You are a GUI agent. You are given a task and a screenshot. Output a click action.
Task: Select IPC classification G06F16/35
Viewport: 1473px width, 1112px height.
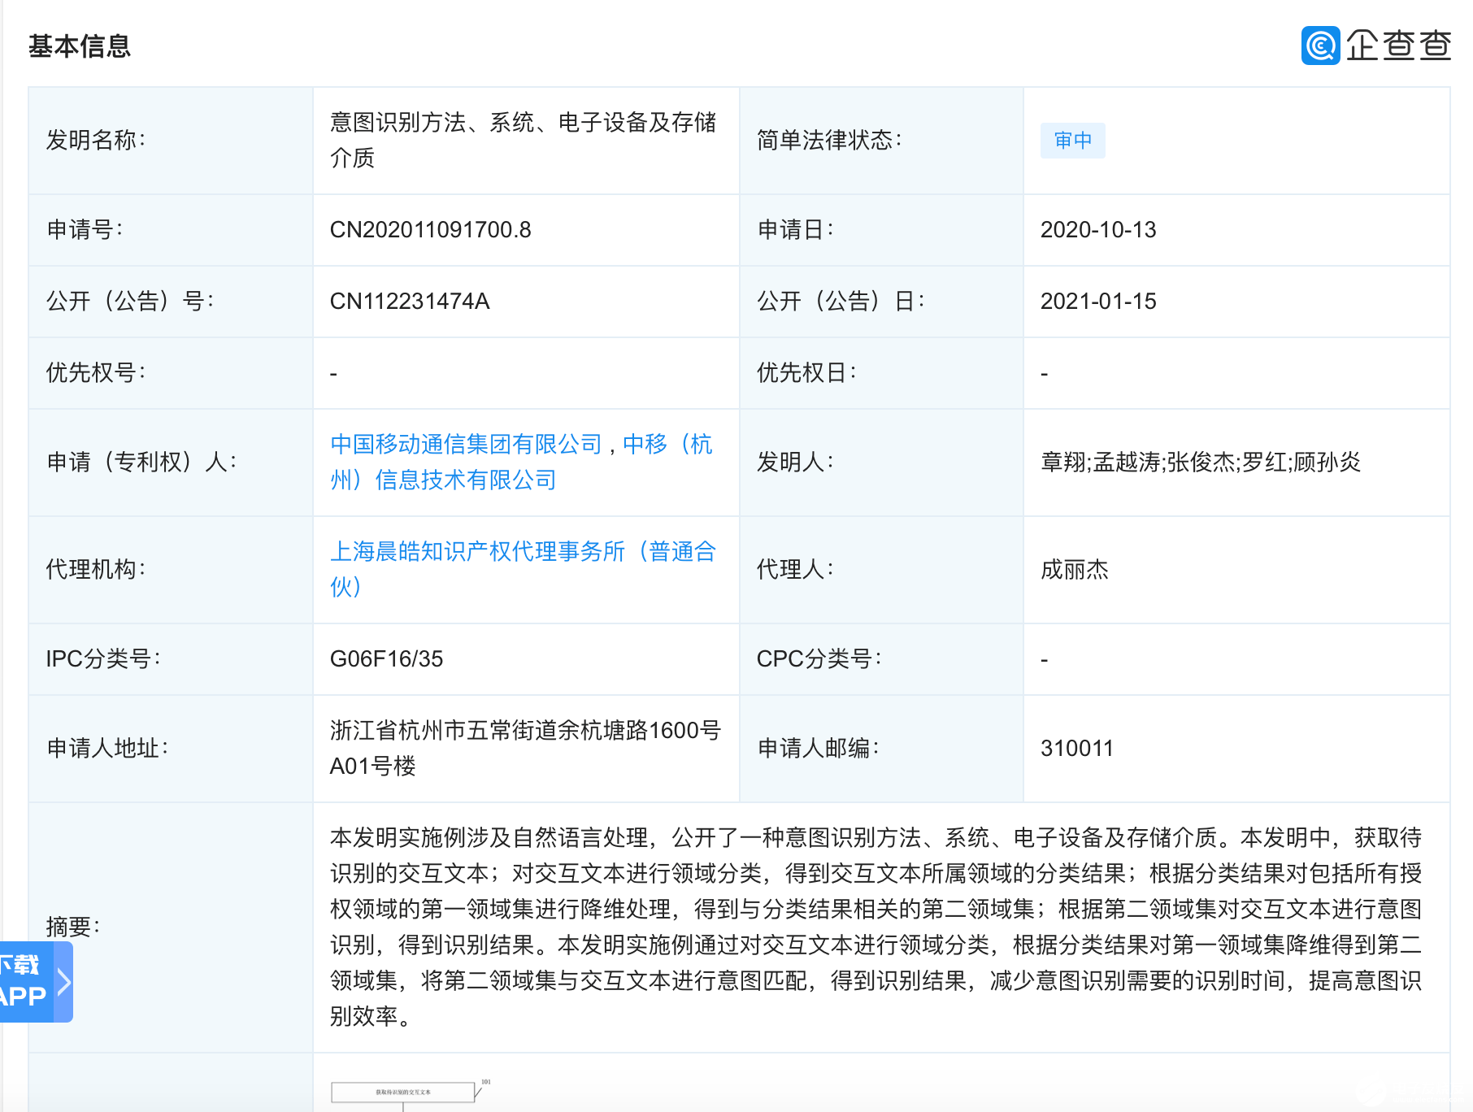386,659
